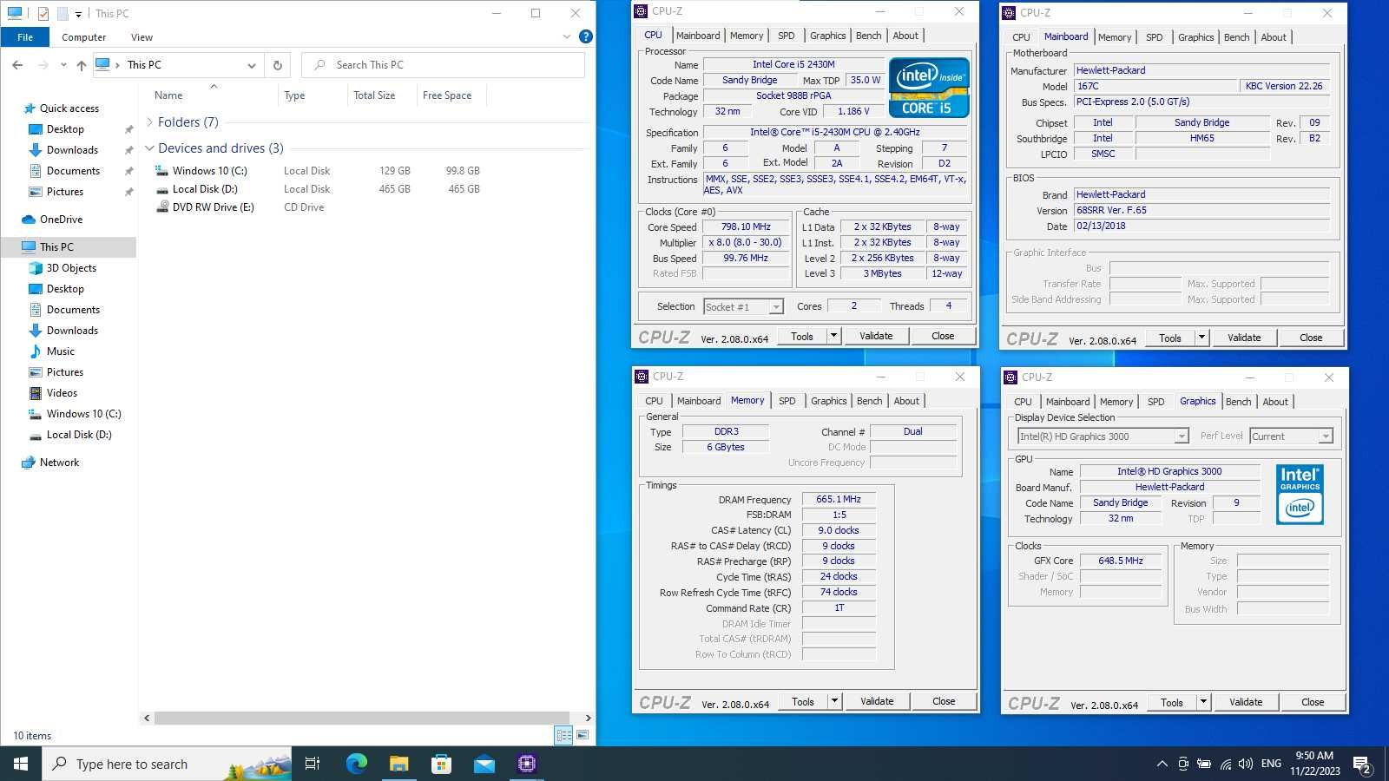Viewport: 1389px width, 781px height.
Task: Open Videos folder in sidebar
Action: [x=62, y=393]
